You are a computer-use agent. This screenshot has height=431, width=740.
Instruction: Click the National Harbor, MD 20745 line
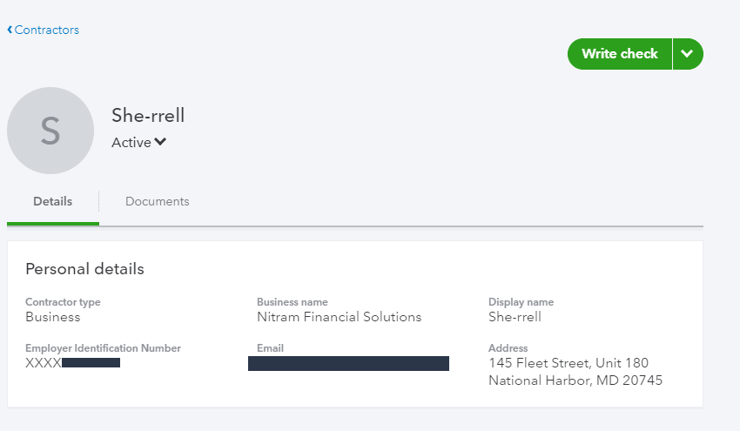pyautogui.click(x=575, y=380)
